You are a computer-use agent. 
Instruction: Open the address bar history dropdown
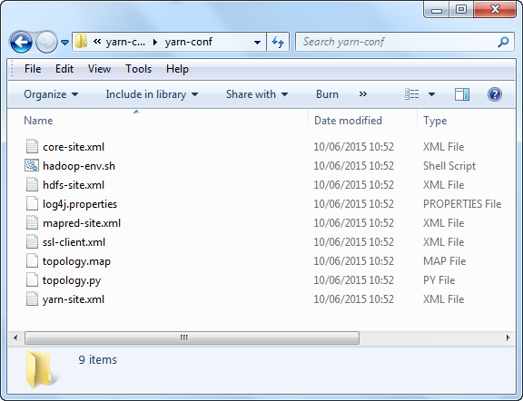coord(257,43)
